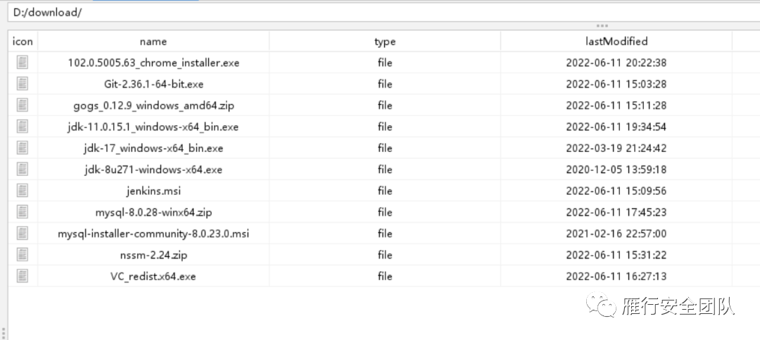Screen dimensions: 760x340
Task: Click date 2022-06-11 15:03:28
Action: pyautogui.click(x=616, y=84)
